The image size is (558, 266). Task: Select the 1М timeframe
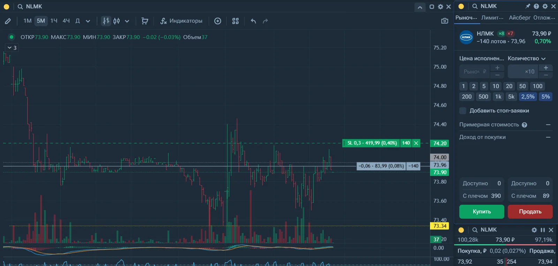(x=28, y=21)
